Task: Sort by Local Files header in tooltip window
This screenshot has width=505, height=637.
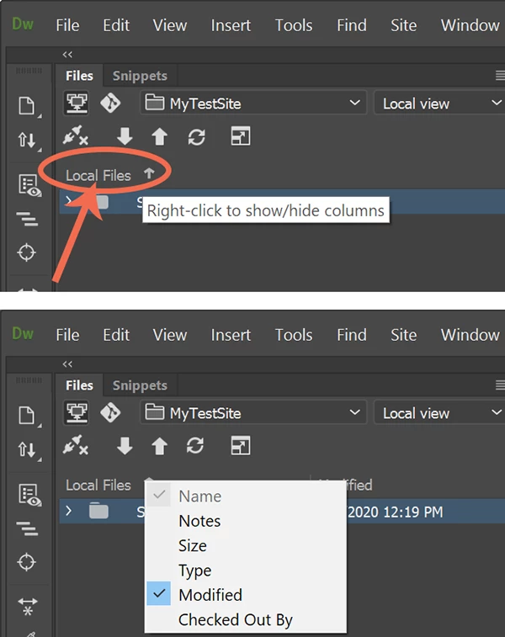Action: pyautogui.click(x=98, y=176)
